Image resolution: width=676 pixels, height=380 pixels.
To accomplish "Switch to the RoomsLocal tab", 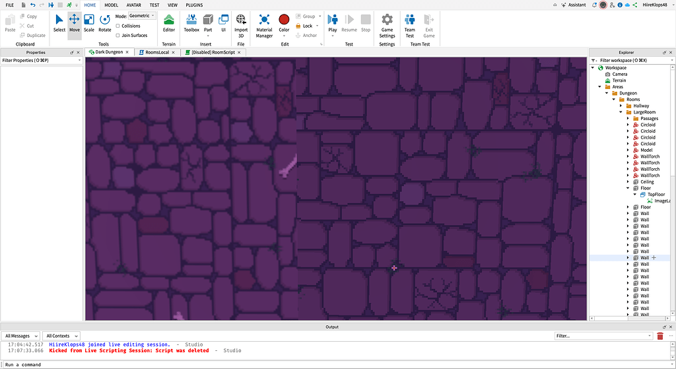I will (x=156, y=52).
